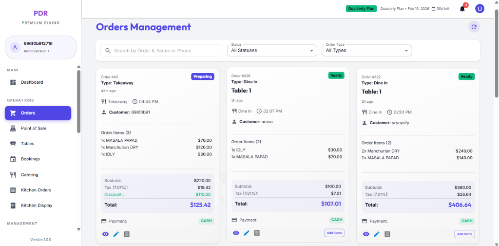The height and width of the screenshot is (246, 499).
Task: Open the notifications bell
Action: click(x=462, y=8)
